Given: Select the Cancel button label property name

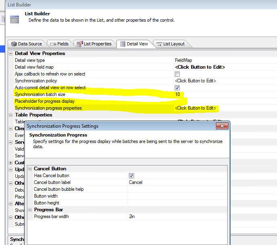Looking at the screenshot, I should 52,182.
